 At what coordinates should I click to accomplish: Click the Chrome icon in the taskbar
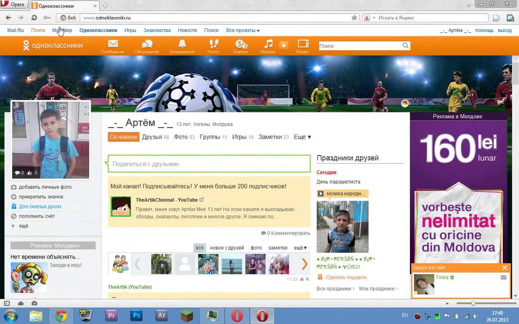61,316
